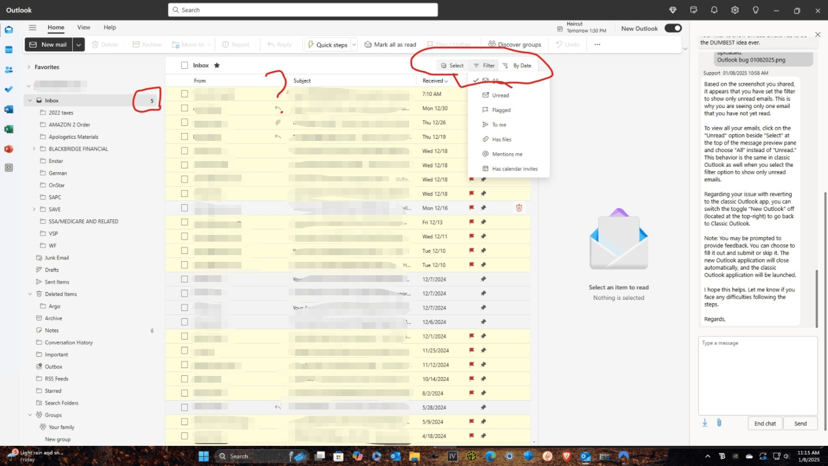Delete the Mon 12/16 message with trash icon
828x466 pixels.
(519, 208)
